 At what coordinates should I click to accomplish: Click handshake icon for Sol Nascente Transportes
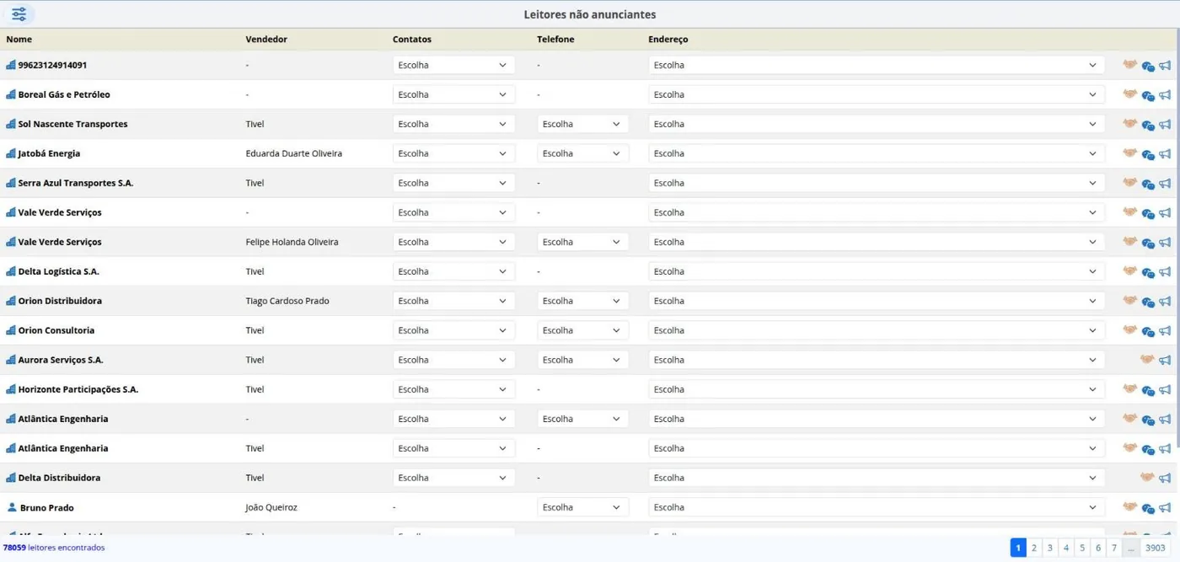tap(1130, 124)
